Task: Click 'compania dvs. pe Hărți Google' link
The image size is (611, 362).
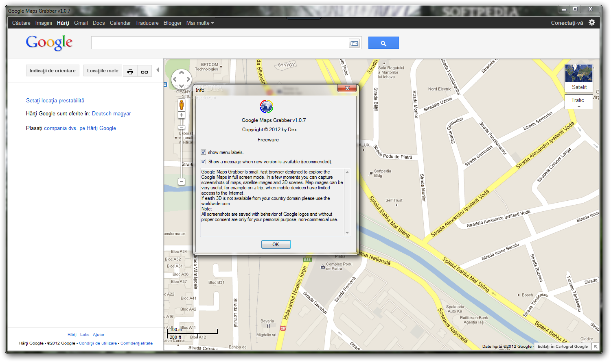Action: [80, 128]
